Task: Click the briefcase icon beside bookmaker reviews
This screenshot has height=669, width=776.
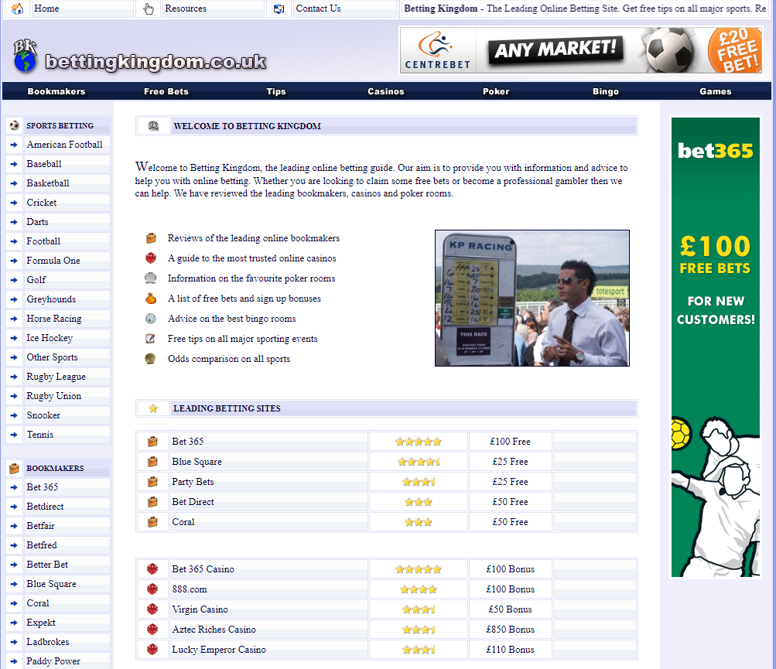Action: point(151,238)
